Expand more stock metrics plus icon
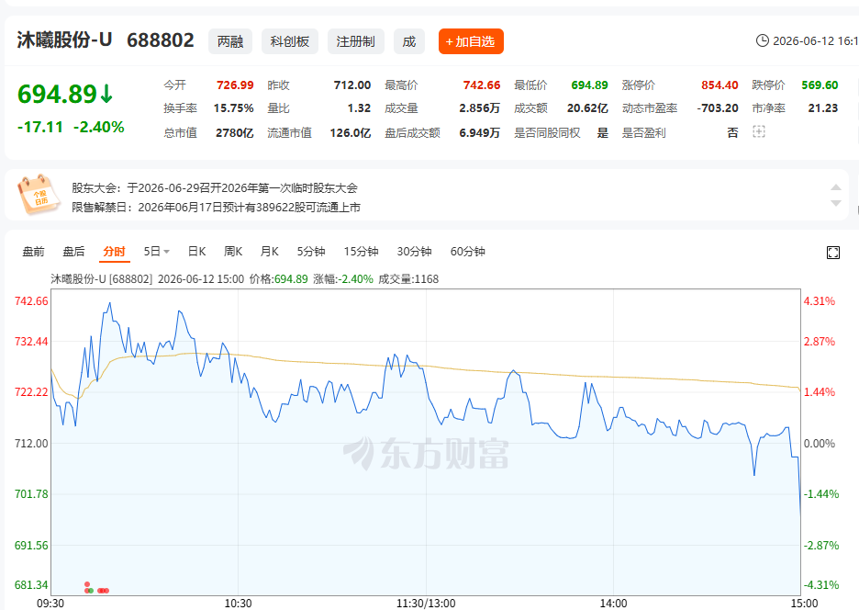Screen dimensions: 859x610 758,131
